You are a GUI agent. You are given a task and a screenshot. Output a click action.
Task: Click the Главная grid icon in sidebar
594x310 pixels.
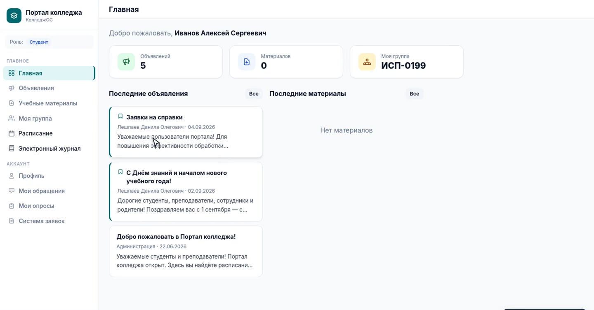pyautogui.click(x=12, y=73)
